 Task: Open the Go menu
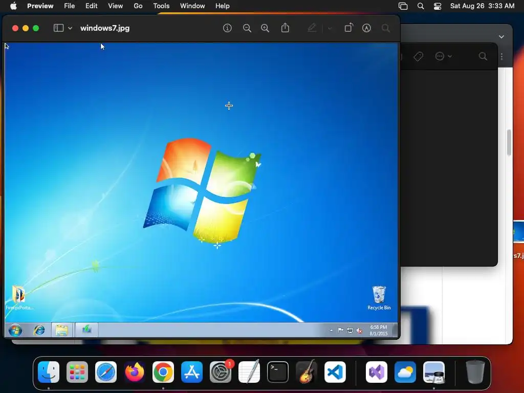click(138, 6)
